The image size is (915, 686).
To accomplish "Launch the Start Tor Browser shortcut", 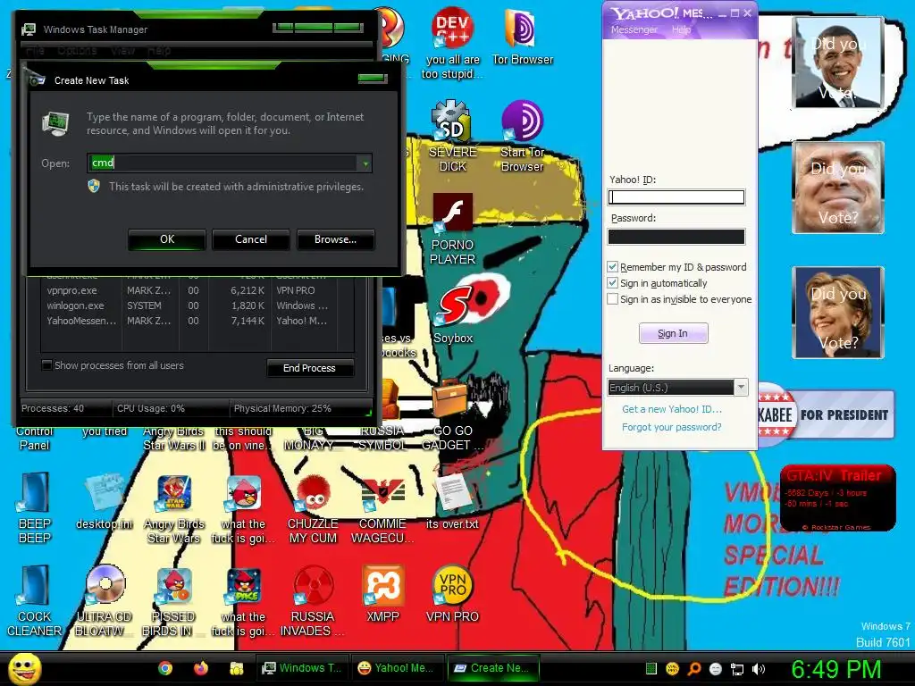I will tap(522, 136).
